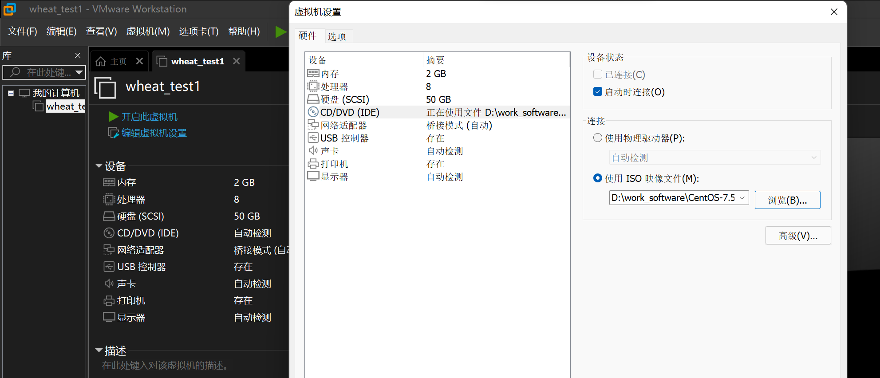Open the 编辑(E) menu

[62, 31]
